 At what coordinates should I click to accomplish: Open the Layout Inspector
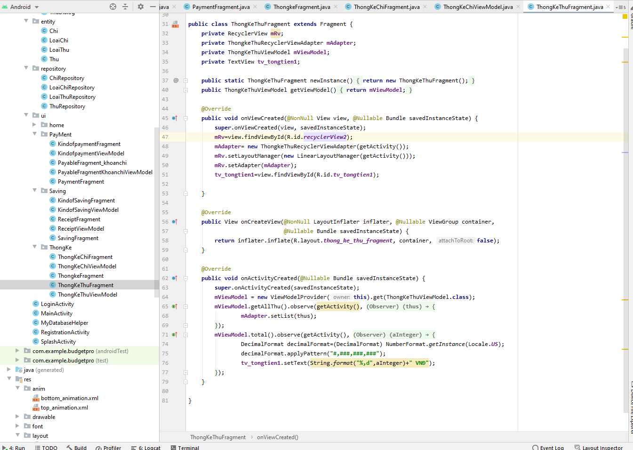click(599, 448)
